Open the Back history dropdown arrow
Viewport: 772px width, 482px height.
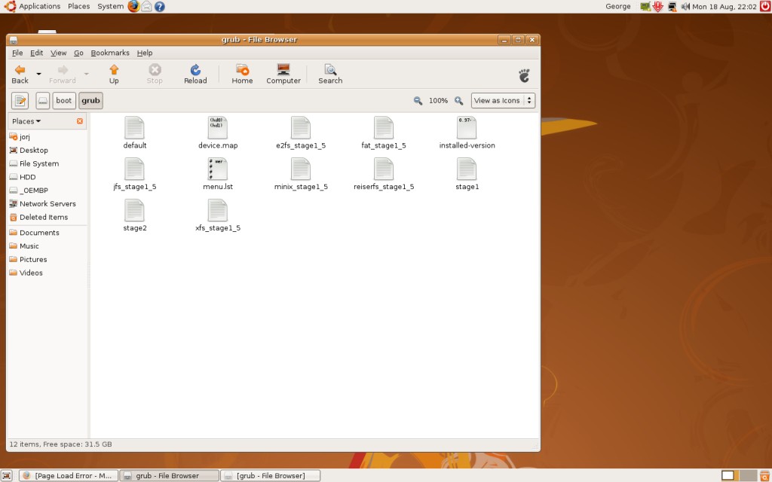(39, 74)
